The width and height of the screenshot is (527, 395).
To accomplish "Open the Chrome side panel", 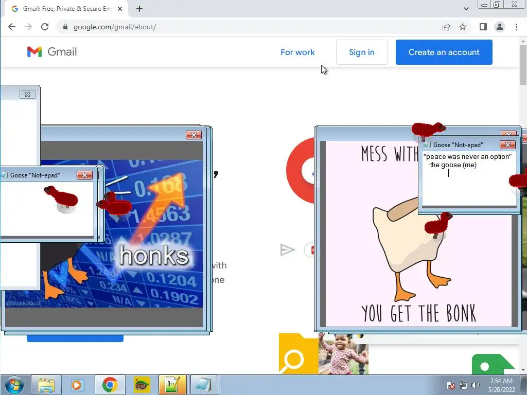I will pyautogui.click(x=483, y=27).
